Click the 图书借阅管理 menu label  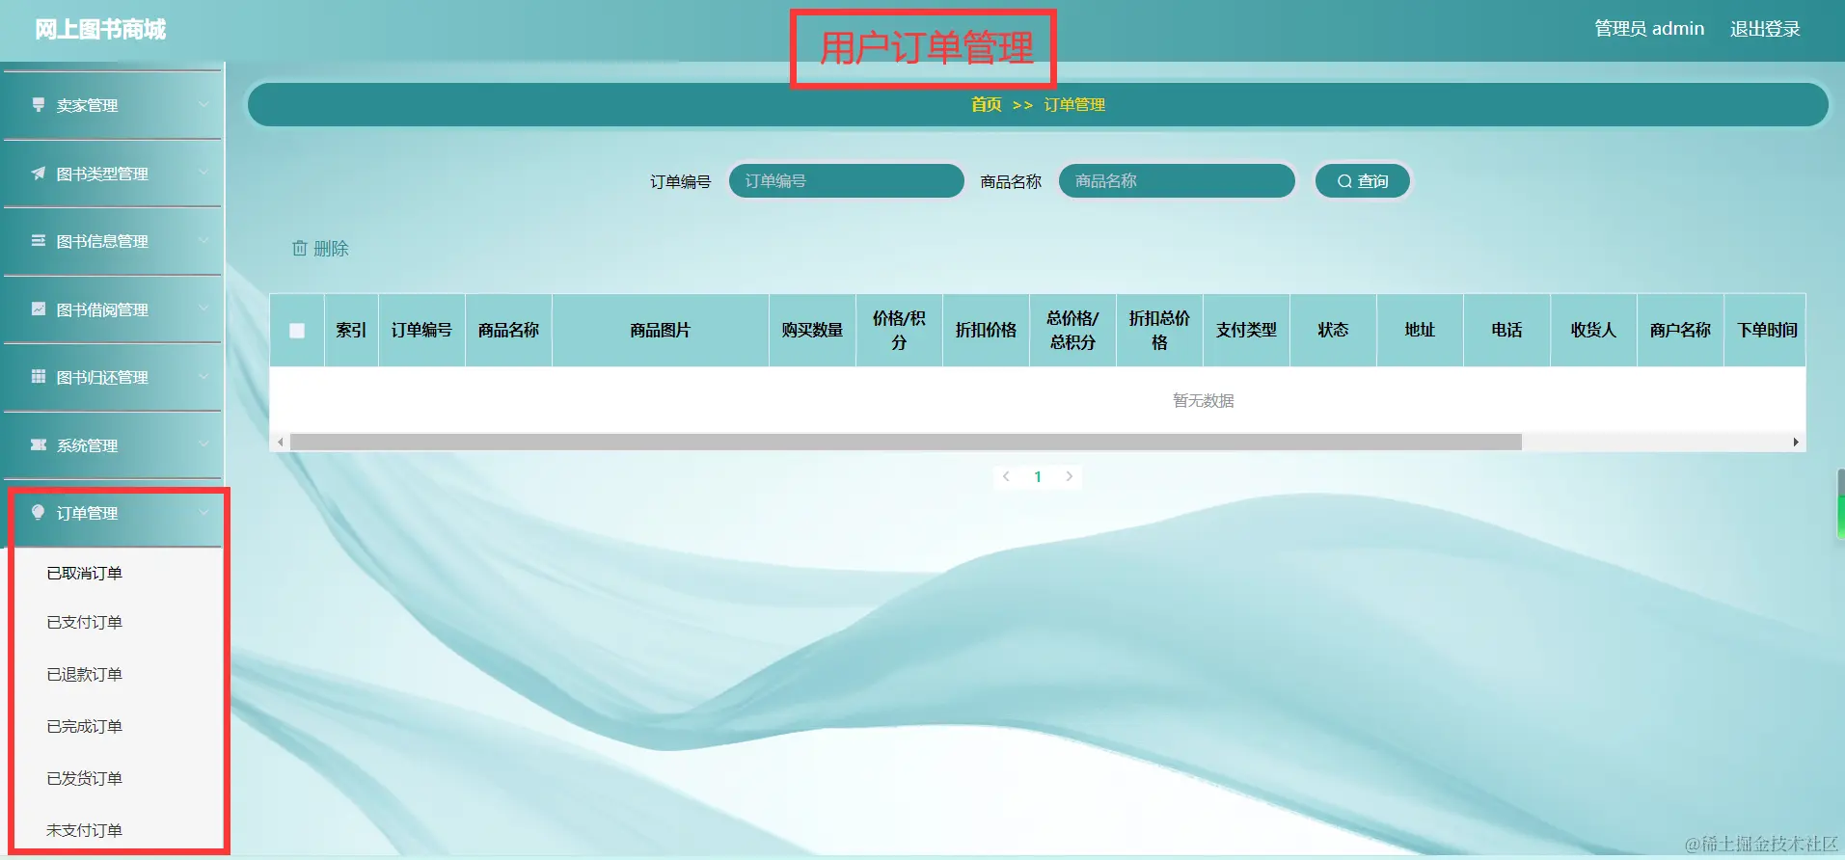point(102,309)
